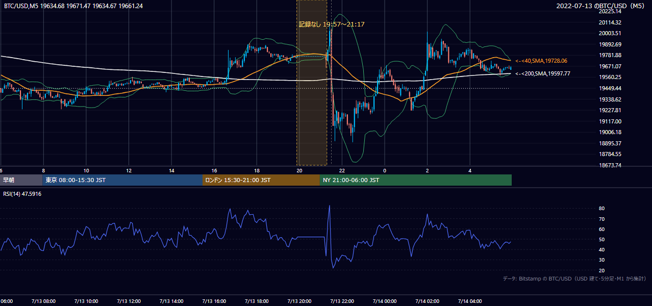Image resolution: width=652 pixels, height=306 pixels.
Task: Click the 7/13 20:00 time label
Action: [299, 301]
